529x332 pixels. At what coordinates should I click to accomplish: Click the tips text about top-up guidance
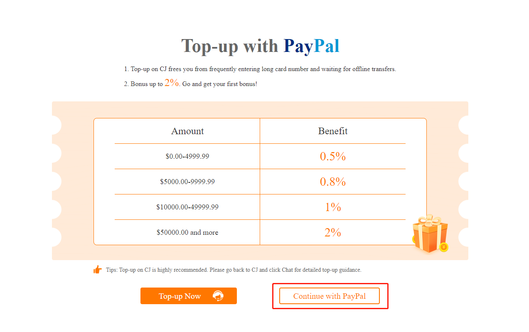tap(234, 270)
